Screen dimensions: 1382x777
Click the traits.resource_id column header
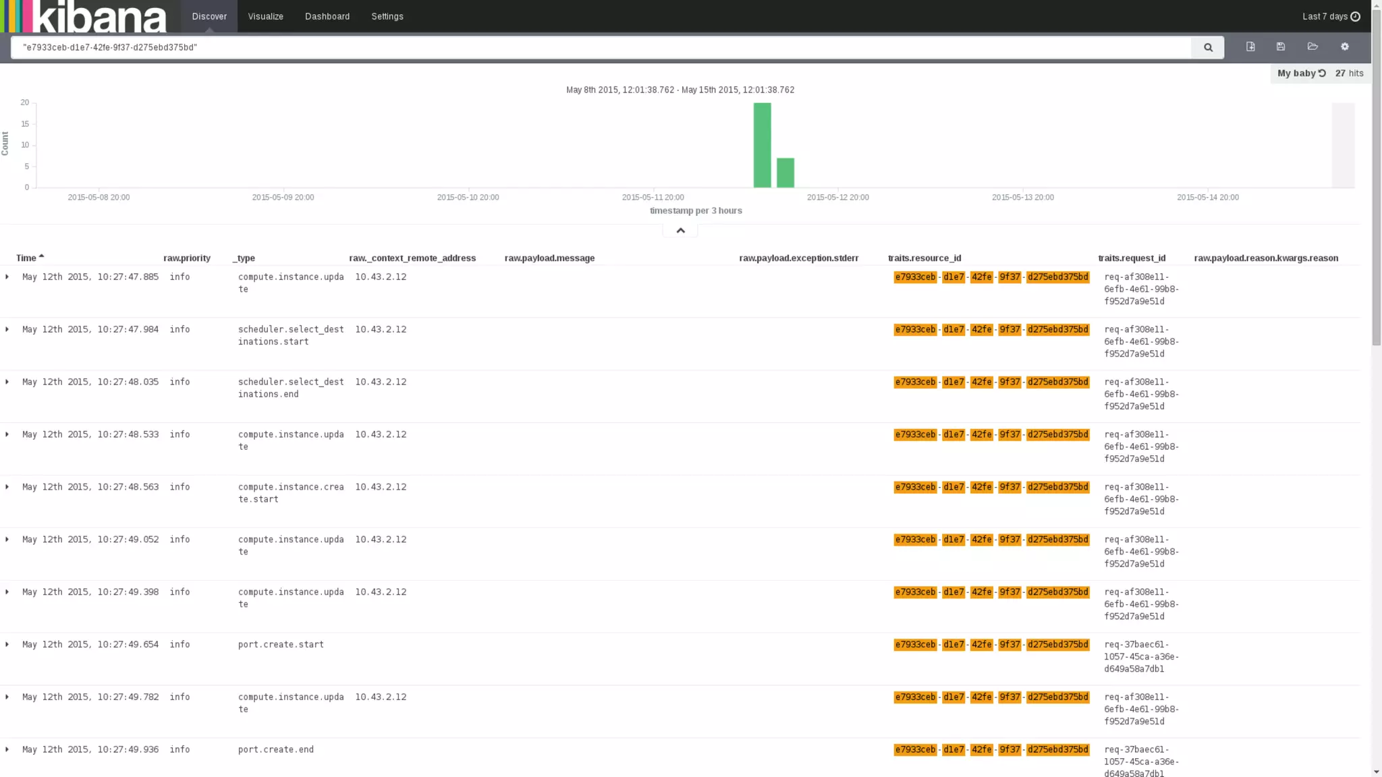tap(924, 258)
